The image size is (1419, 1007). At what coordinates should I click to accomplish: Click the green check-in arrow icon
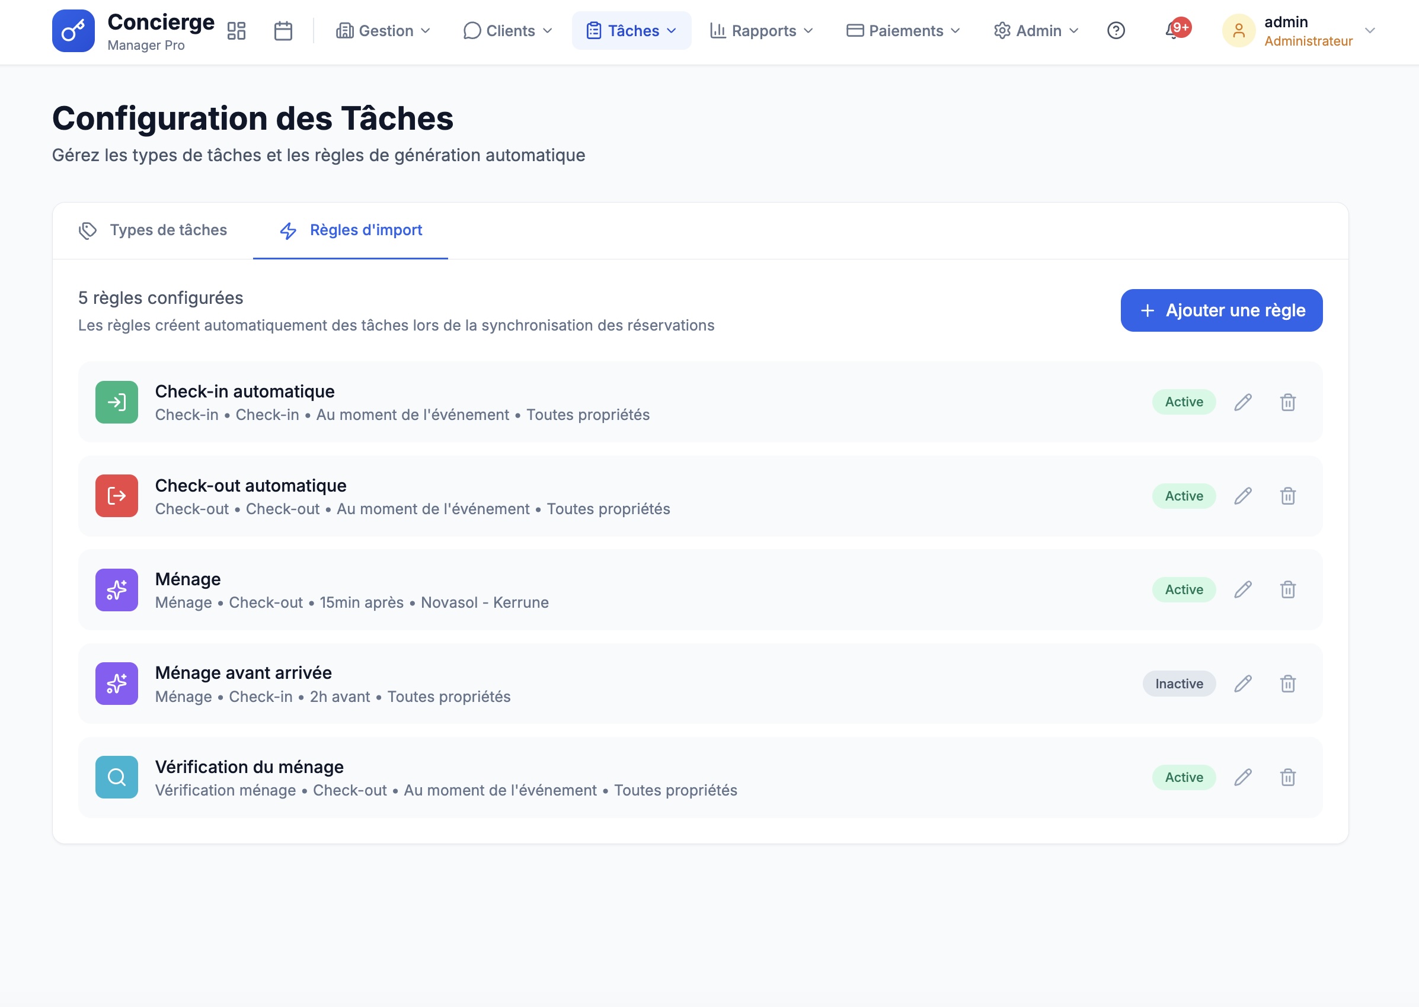tap(116, 402)
